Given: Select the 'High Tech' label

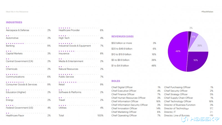Looking at the screenshot, I should click(64, 38).
